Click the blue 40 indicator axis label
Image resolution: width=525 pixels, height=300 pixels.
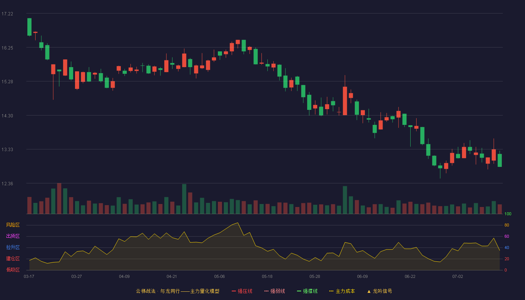(507, 247)
